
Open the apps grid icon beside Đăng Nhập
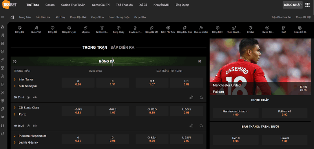(307, 5)
